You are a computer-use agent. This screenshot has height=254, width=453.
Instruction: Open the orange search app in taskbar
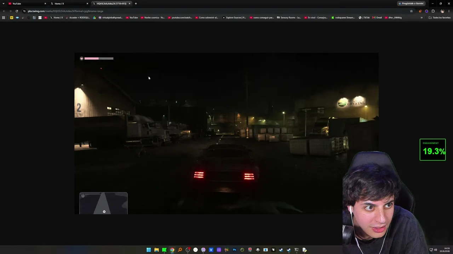coord(180,250)
